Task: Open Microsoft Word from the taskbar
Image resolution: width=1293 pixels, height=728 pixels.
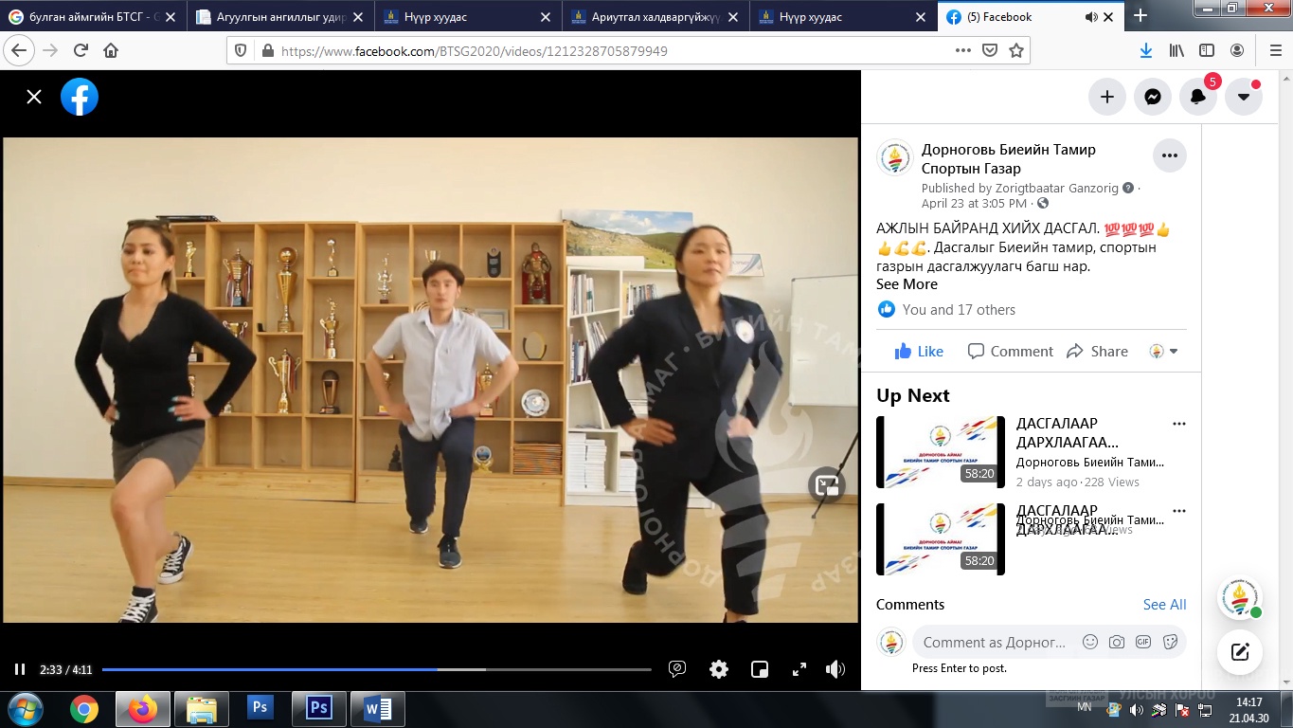Action: pyautogui.click(x=378, y=709)
